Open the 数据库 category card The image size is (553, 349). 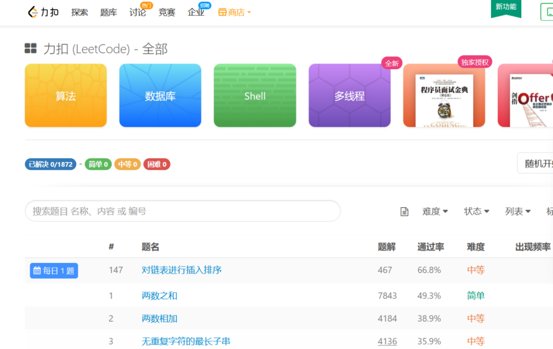click(160, 95)
